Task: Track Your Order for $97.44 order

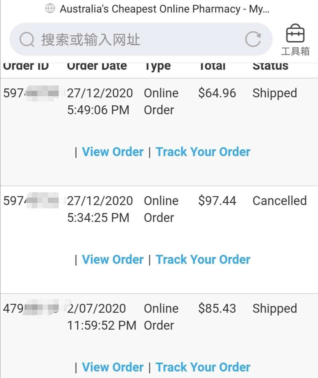Action: [203, 259]
